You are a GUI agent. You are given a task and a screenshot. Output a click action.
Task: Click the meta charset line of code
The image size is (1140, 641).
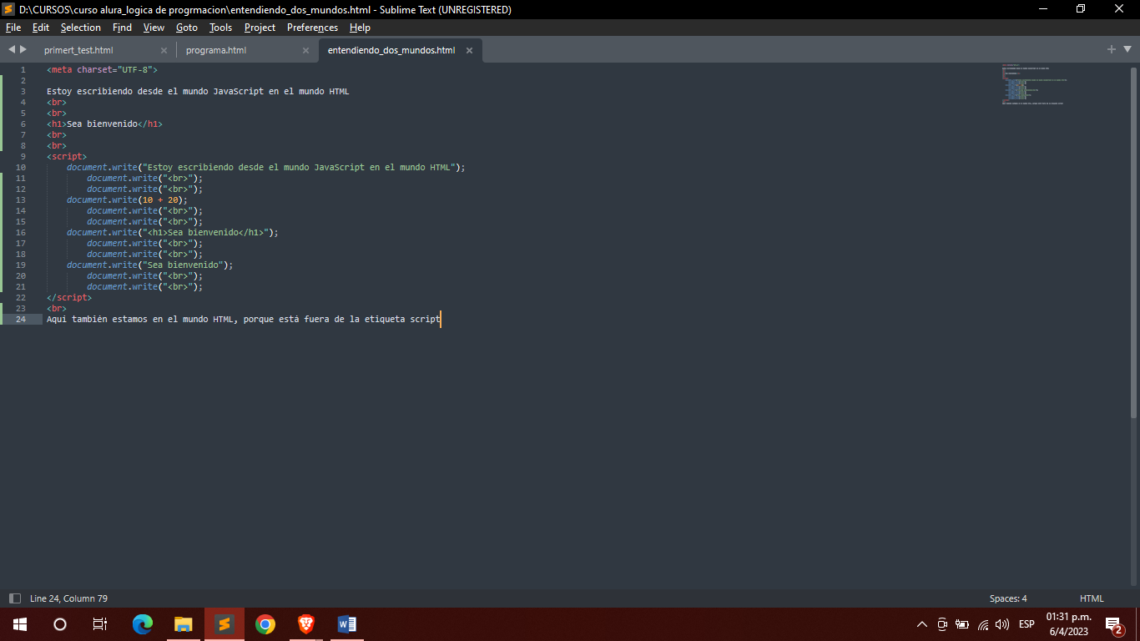(102, 69)
